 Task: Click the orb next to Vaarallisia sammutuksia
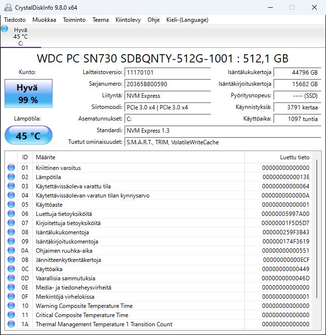coord(11,278)
